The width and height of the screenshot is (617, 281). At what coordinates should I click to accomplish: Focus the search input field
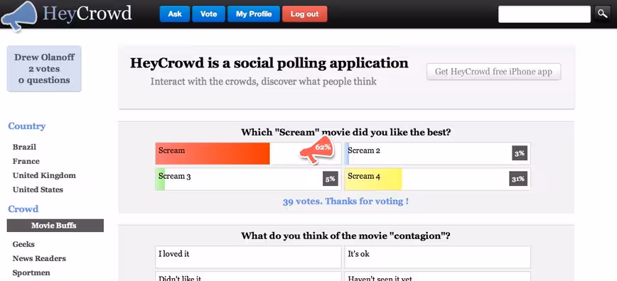pyautogui.click(x=544, y=14)
